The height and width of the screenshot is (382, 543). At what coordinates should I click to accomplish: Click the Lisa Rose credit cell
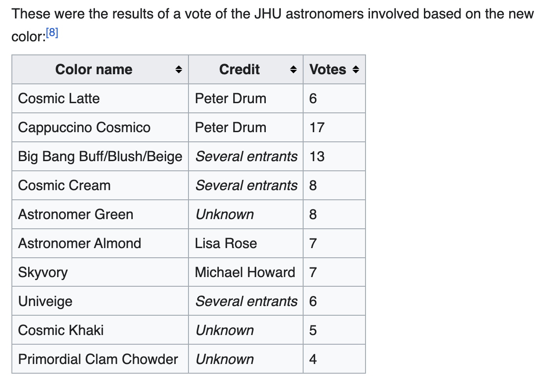coord(226,243)
